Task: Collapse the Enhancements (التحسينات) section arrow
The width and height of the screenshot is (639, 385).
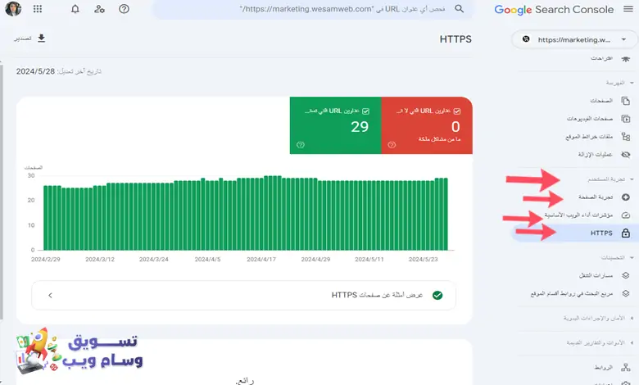Action: click(632, 257)
